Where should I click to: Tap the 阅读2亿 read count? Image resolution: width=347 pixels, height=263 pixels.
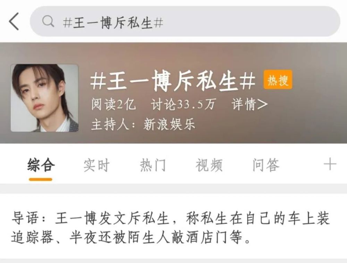pyautogui.click(x=113, y=104)
